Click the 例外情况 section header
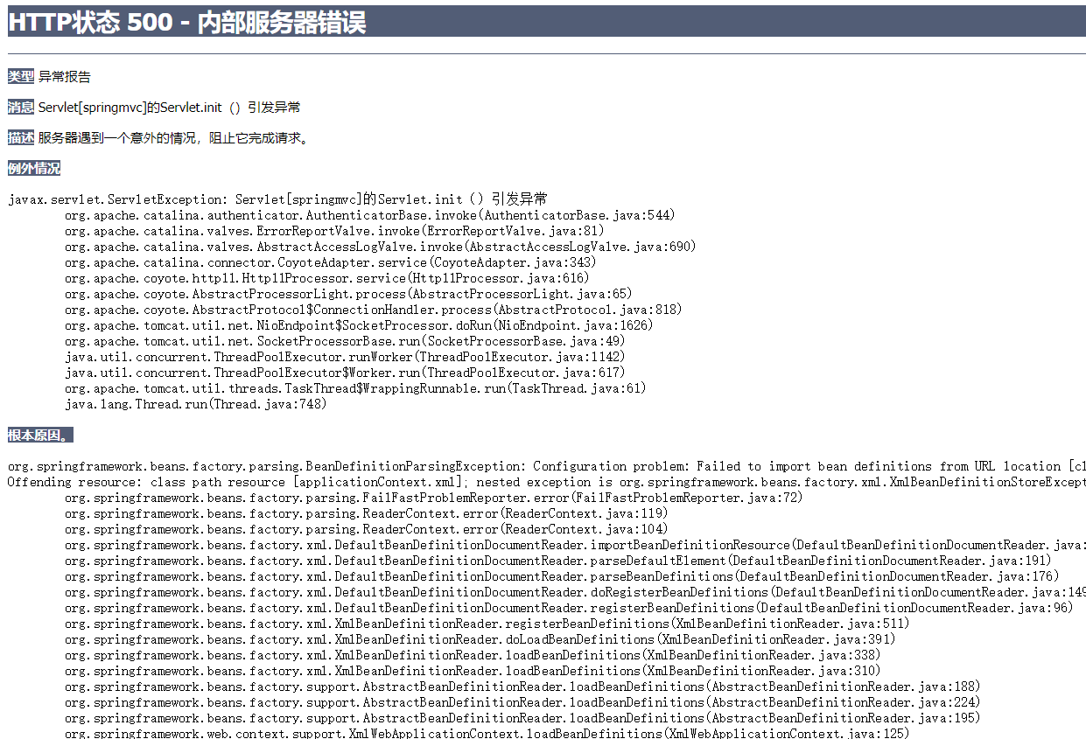Image resolution: width=1086 pixels, height=739 pixels. (34, 169)
